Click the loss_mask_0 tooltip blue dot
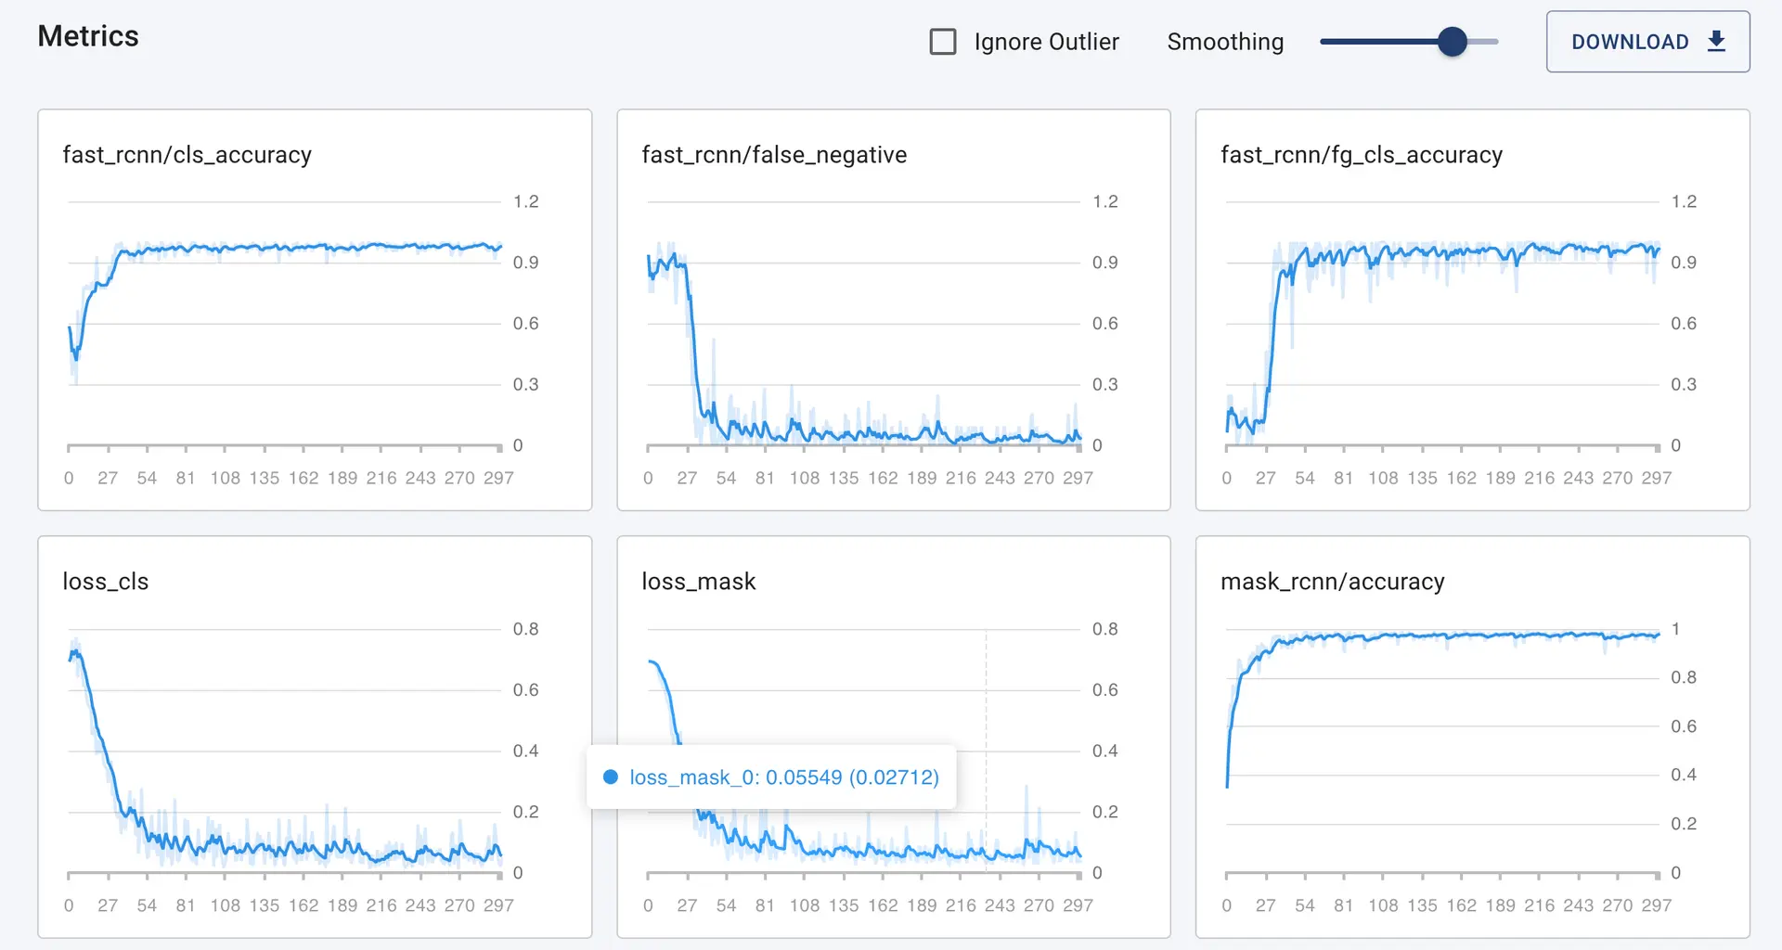 (611, 777)
